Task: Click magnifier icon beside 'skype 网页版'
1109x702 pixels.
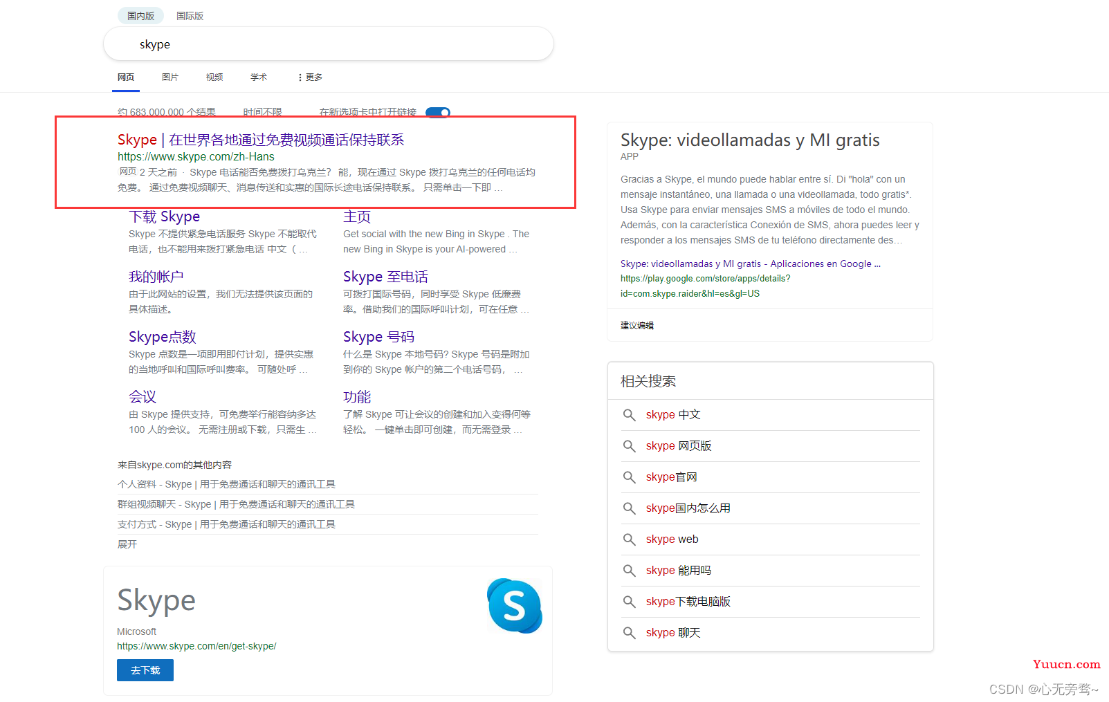Action: coord(629,446)
